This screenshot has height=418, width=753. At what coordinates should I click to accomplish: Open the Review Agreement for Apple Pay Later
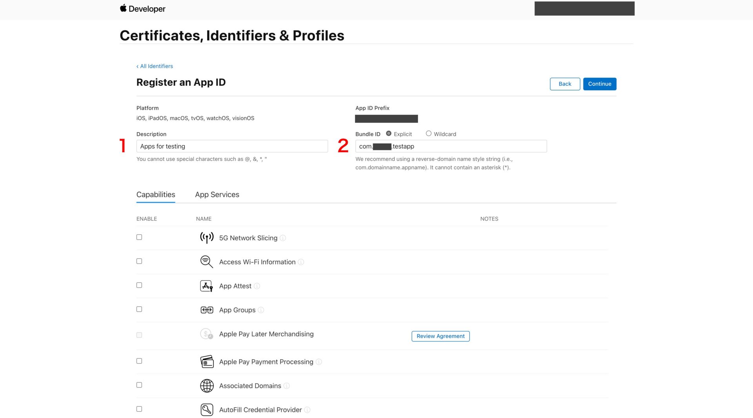tap(440, 336)
